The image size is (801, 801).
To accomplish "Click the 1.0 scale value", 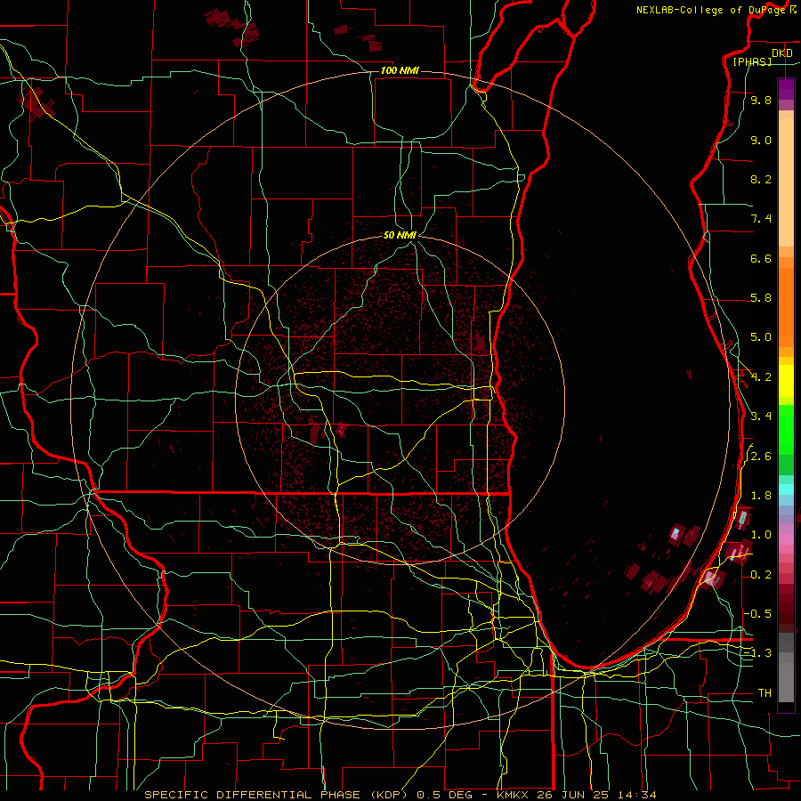I will click(761, 536).
